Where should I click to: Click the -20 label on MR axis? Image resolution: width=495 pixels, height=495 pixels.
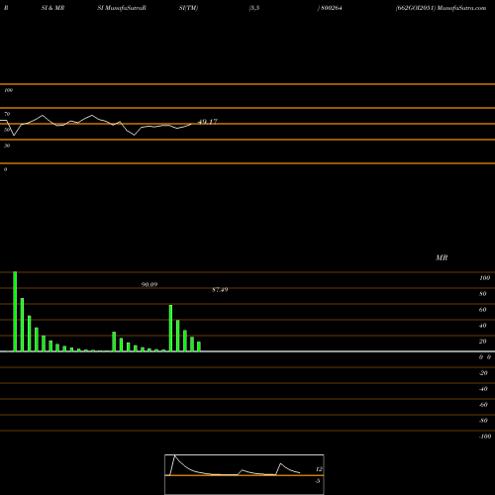point(483,373)
